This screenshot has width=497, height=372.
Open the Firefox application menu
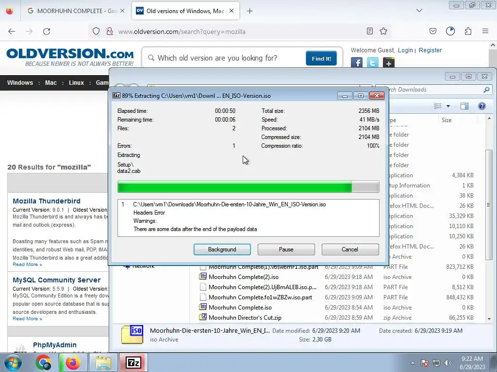[x=485, y=31]
